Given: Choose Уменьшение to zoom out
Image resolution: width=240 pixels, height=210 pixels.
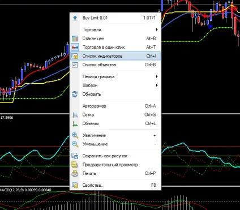Looking at the screenshot, I should 115,144.
